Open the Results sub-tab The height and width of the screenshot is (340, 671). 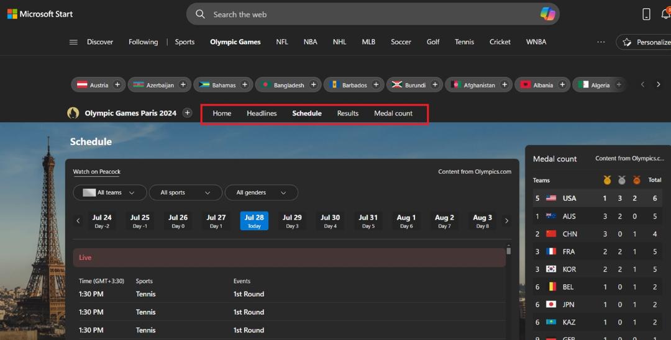(347, 113)
